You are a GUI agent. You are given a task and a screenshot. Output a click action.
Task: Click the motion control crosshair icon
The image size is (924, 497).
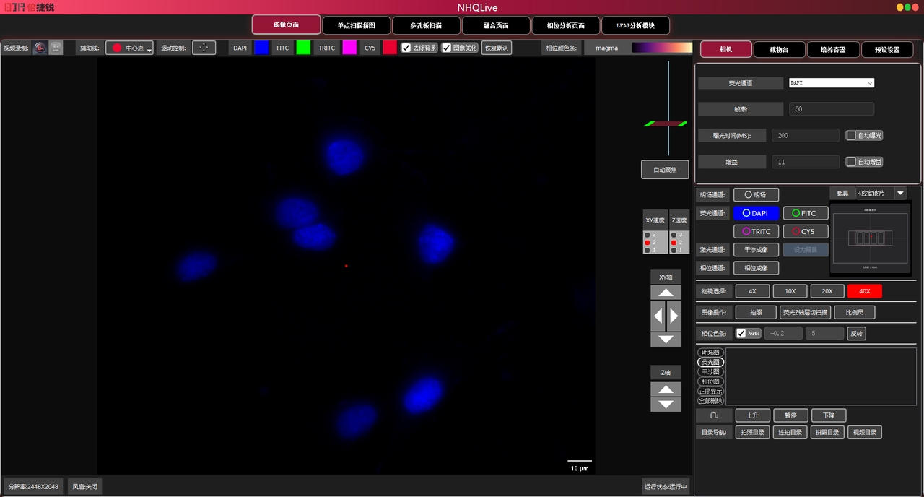pyautogui.click(x=204, y=48)
